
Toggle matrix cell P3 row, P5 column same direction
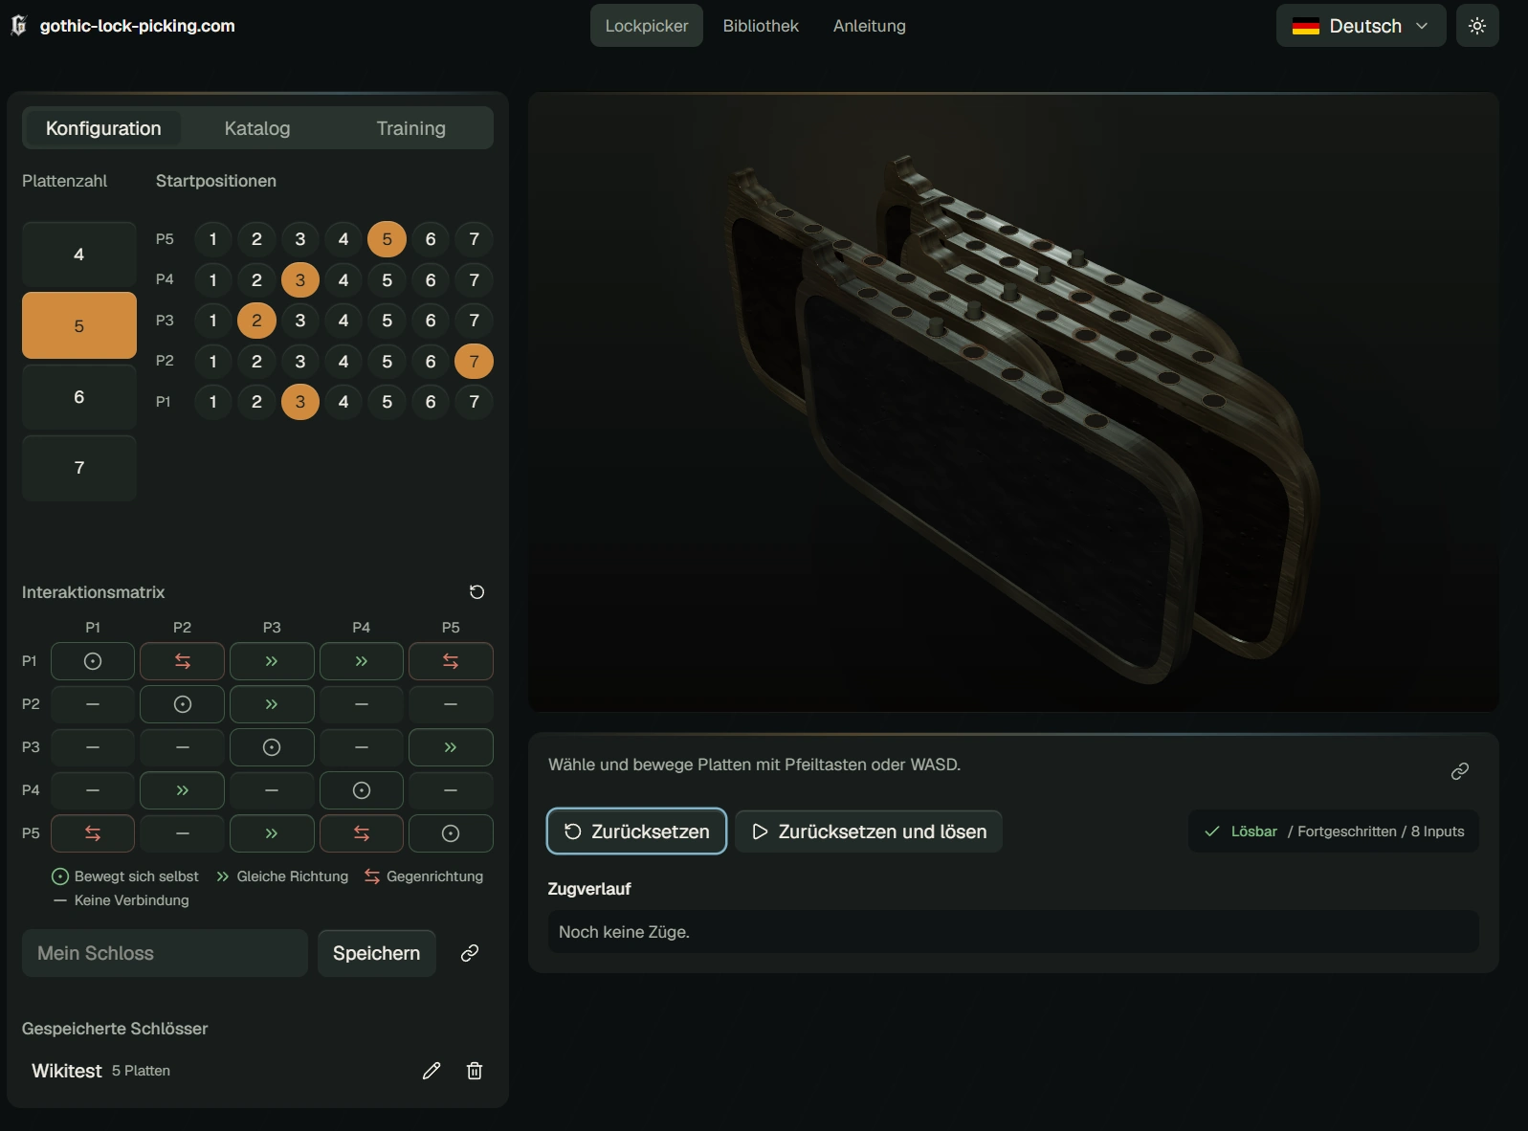451,747
